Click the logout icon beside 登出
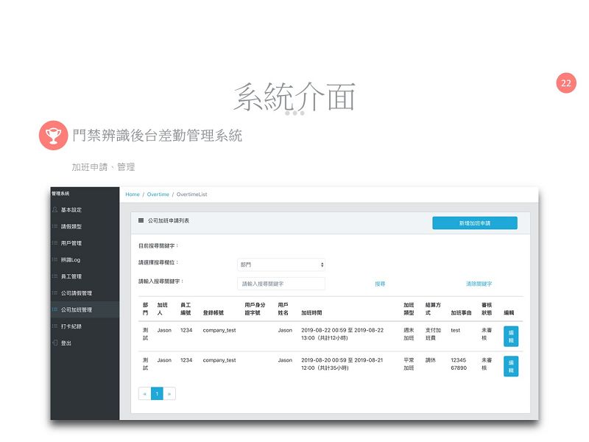Image resolution: width=589 pixels, height=442 pixels. click(x=54, y=343)
